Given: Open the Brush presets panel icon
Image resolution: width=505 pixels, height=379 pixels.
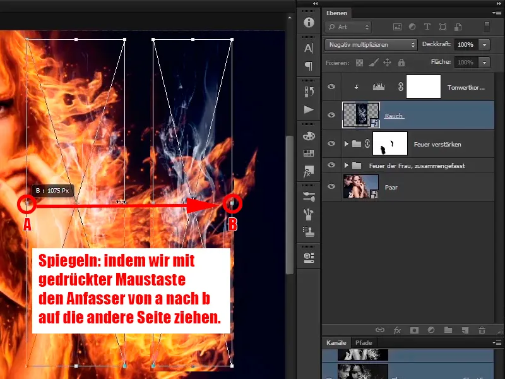Looking at the screenshot, I should tap(309, 196).
